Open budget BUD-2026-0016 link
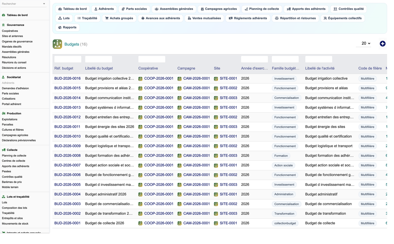 68,79
